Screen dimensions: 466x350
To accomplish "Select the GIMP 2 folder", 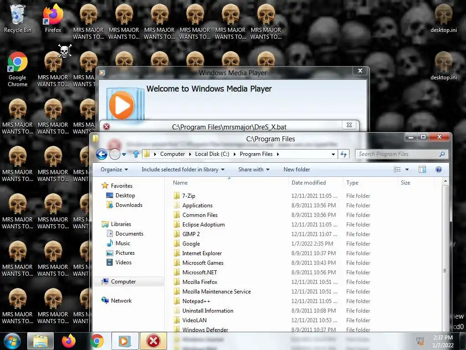I will pyautogui.click(x=187, y=234).
